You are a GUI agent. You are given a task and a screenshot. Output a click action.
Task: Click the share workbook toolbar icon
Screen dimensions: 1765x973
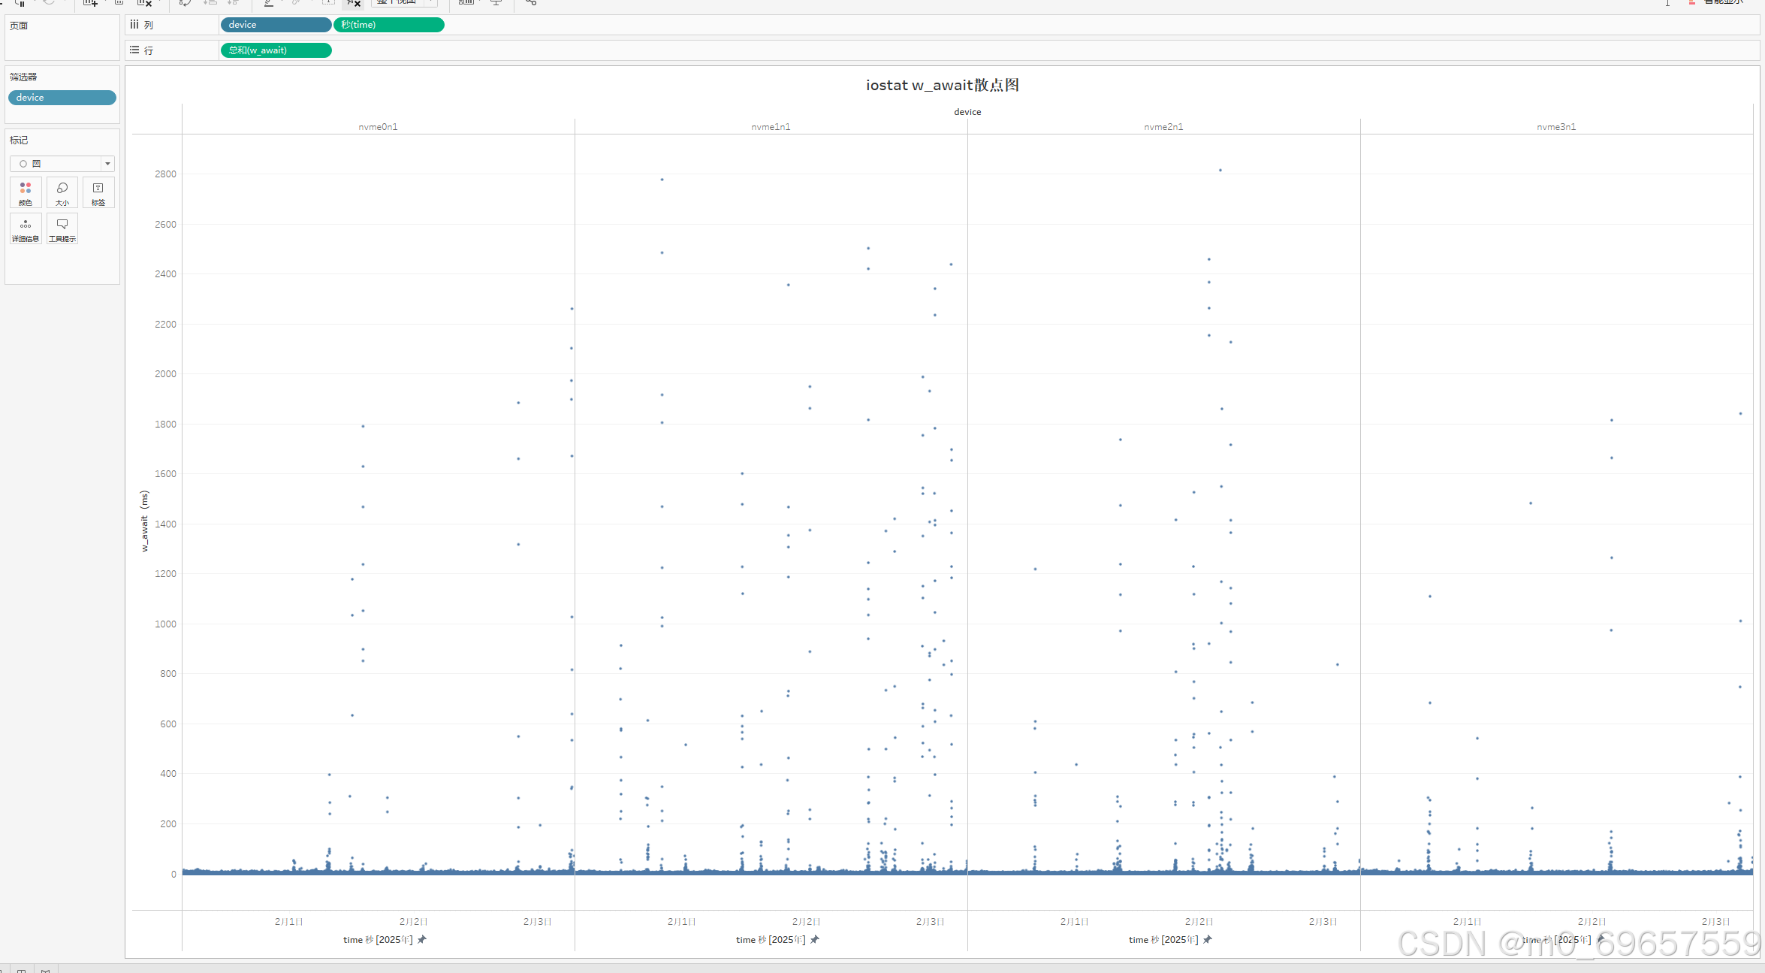[531, 3]
